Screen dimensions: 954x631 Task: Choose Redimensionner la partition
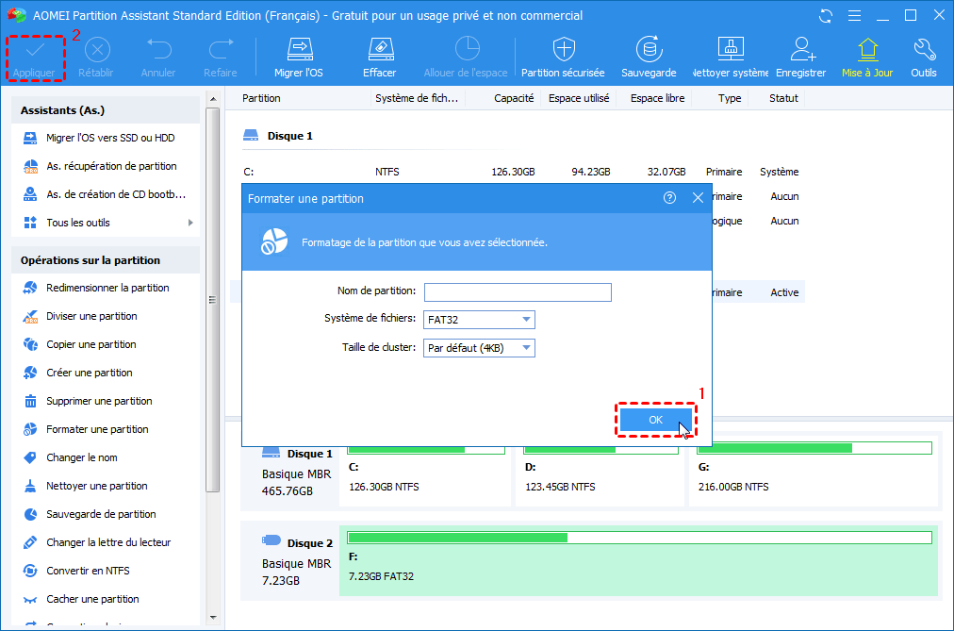pos(107,288)
